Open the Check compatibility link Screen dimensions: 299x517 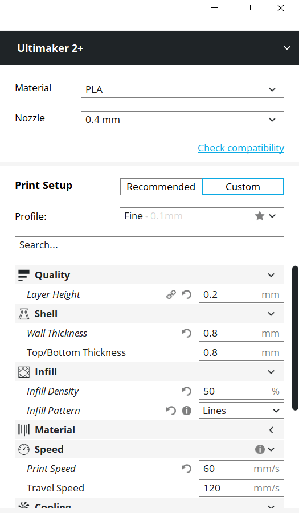tap(241, 148)
